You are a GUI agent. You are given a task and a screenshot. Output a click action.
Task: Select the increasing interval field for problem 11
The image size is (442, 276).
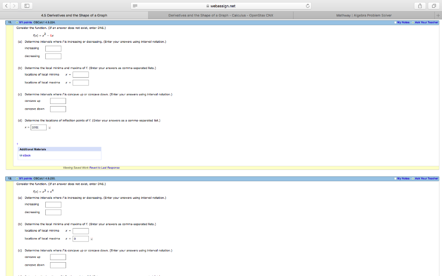click(53, 48)
